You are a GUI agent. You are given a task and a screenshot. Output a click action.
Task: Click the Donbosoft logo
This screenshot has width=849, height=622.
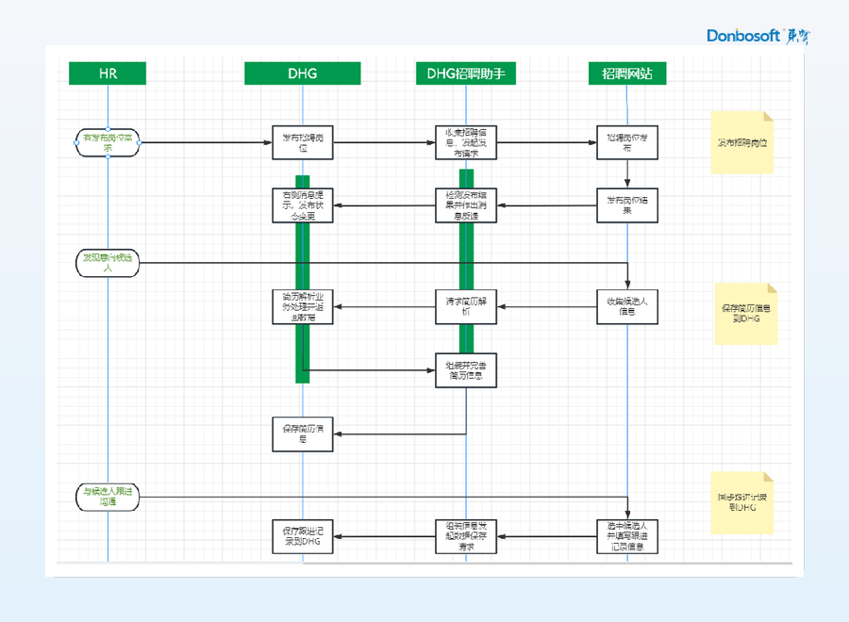[758, 36]
